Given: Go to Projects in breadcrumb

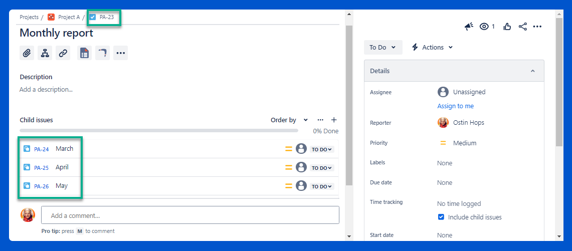Looking at the screenshot, I should click(29, 17).
